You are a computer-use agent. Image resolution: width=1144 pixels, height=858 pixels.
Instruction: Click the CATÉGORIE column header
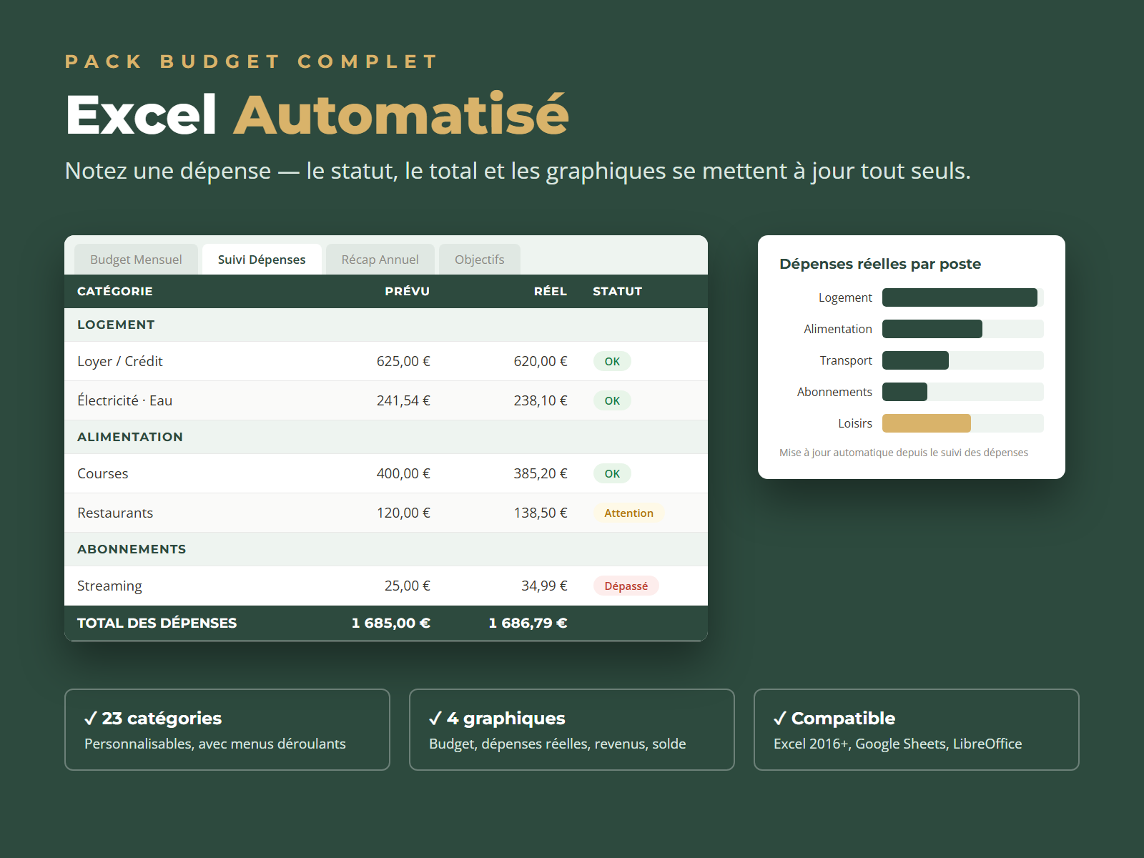point(115,291)
